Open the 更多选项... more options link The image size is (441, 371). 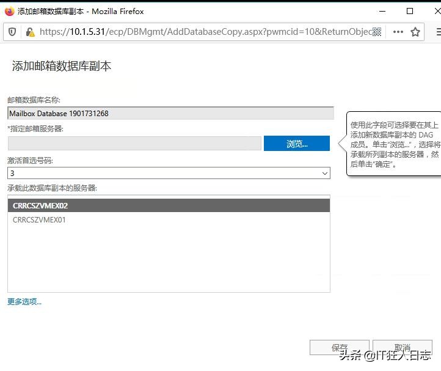(x=24, y=302)
